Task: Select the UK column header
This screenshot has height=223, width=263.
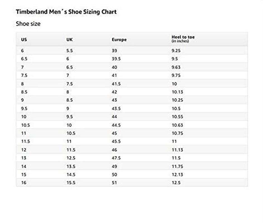Action: tap(69, 40)
